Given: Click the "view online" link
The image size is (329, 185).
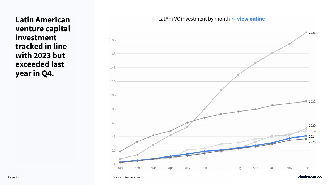Looking at the screenshot, I should (251, 19).
